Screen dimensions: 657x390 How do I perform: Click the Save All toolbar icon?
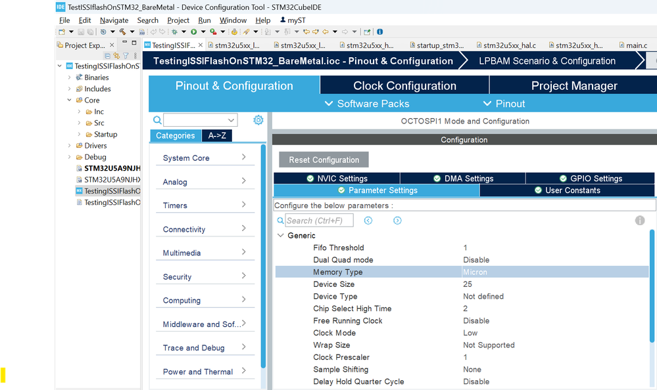[x=90, y=32]
